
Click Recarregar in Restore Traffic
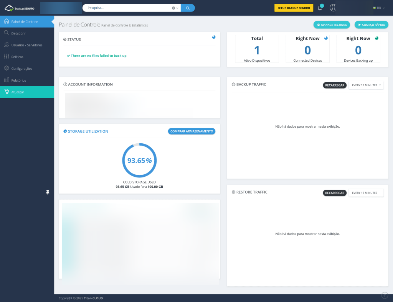pos(335,193)
